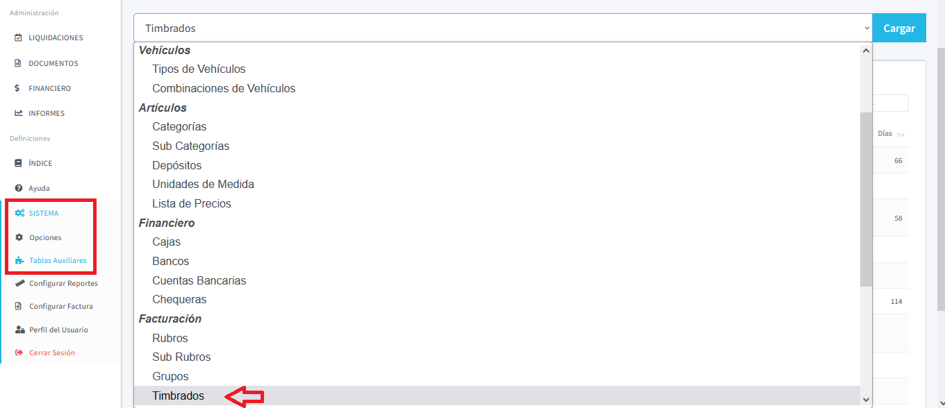Click the Financiero dollar sign icon
Screen dimensions: 945x408
click(18, 88)
